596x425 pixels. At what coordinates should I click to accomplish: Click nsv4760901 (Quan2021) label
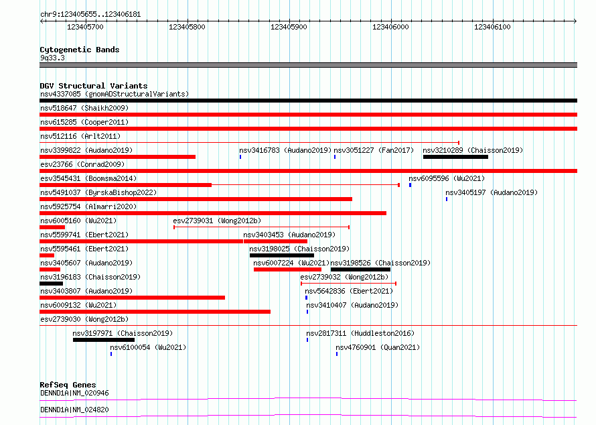[x=378, y=347]
